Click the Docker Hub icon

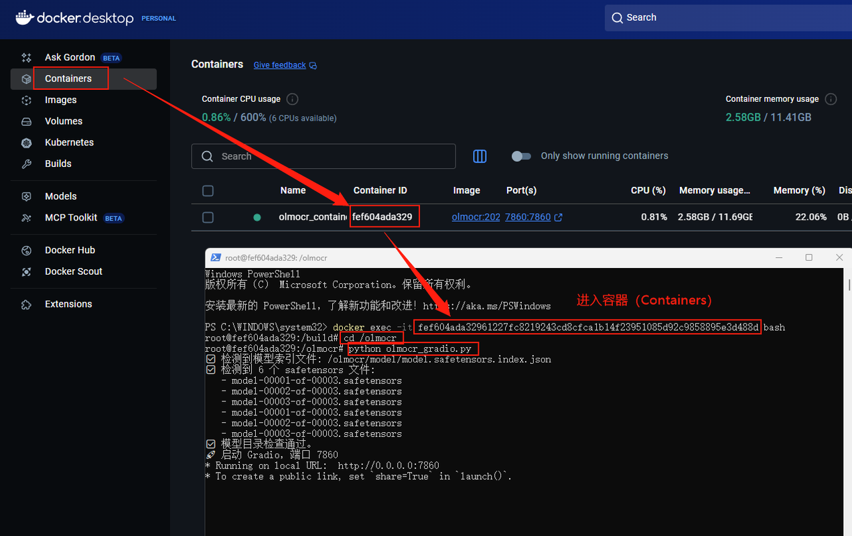pyautogui.click(x=27, y=251)
